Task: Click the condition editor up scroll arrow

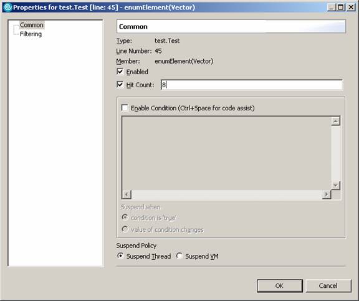Action: click(335, 121)
